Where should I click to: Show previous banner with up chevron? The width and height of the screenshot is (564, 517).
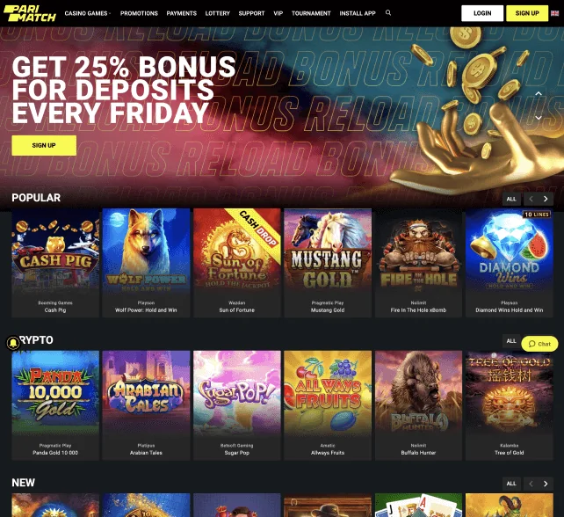point(539,93)
